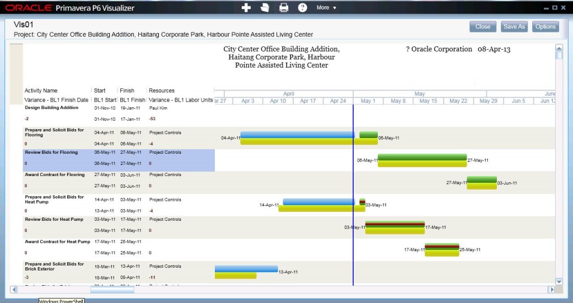573x303 pixels.
Task: Click the New (plus) icon in toolbar
Action: [x=246, y=8]
